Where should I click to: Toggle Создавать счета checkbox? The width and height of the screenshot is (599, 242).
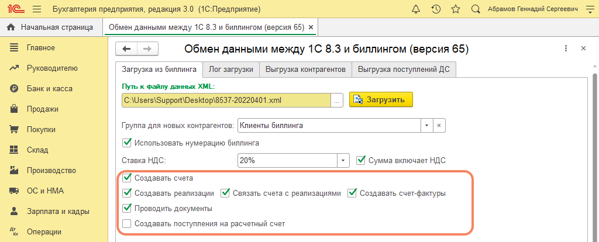pyautogui.click(x=127, y=178)
